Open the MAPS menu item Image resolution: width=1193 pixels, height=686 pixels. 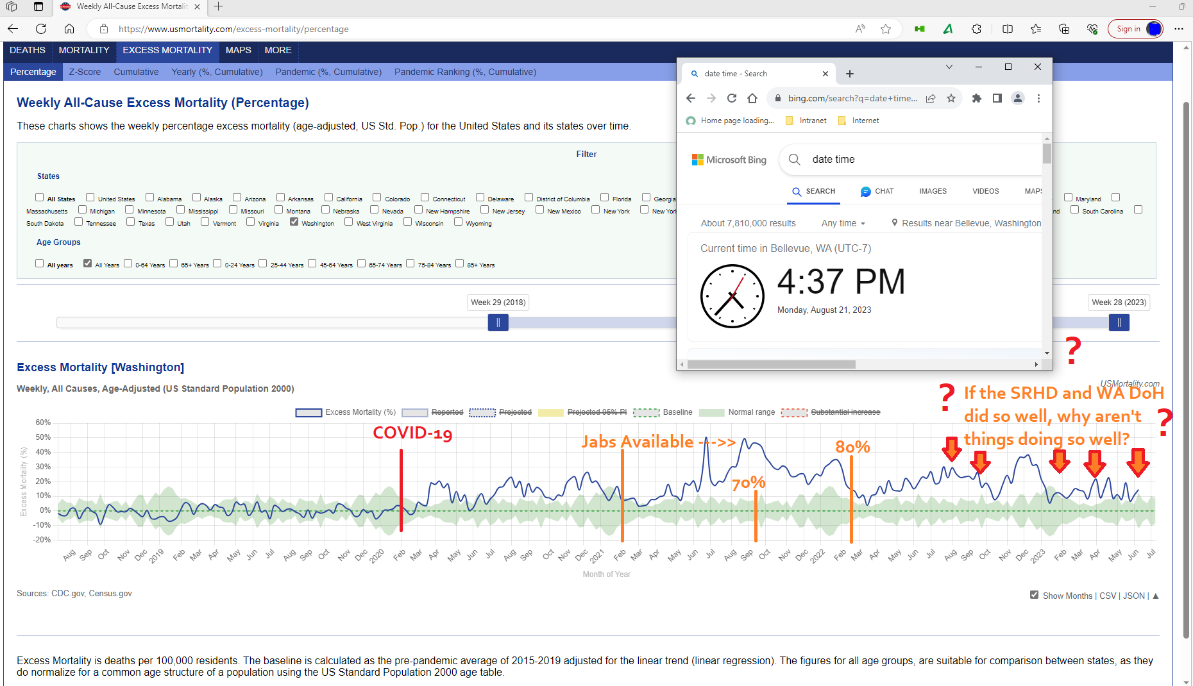coord(238,50)
